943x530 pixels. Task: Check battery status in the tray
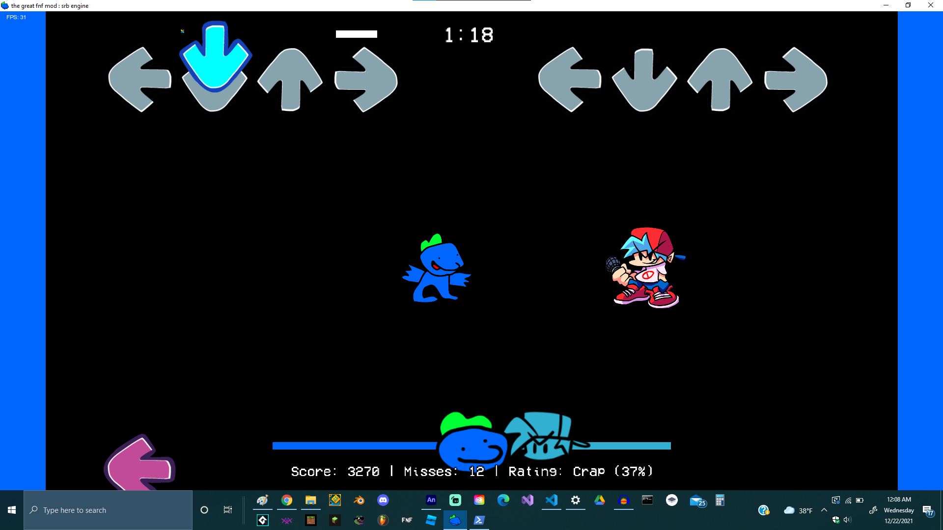point(860,500)
